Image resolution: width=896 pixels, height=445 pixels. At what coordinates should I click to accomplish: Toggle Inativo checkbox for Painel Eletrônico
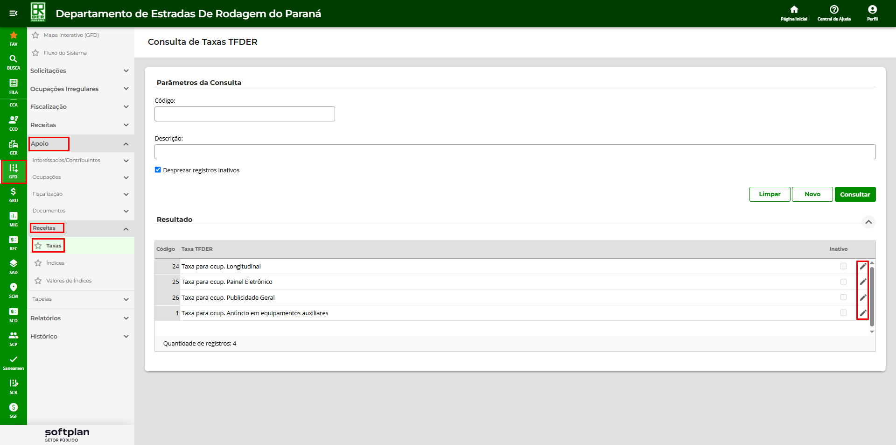pyautogui.click(x=843, y=282)
